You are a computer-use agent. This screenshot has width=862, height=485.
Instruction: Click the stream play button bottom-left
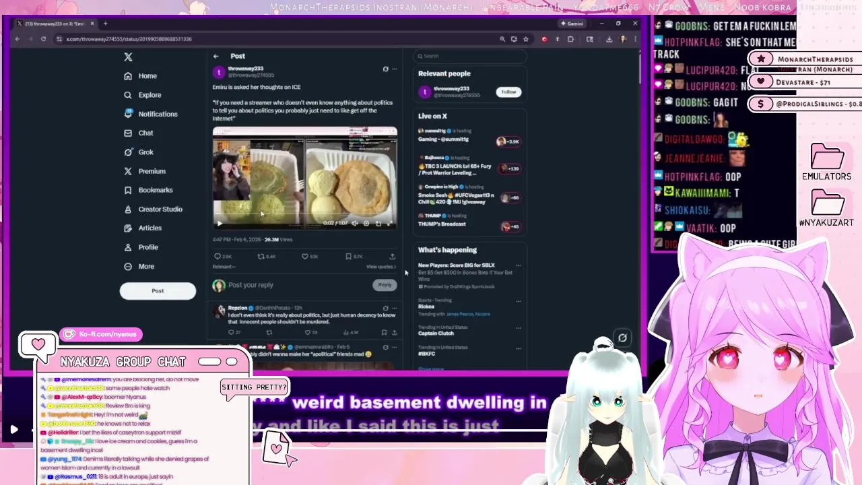[13, 429]
